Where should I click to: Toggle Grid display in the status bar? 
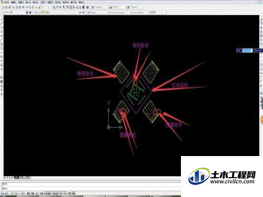[33, 193]
